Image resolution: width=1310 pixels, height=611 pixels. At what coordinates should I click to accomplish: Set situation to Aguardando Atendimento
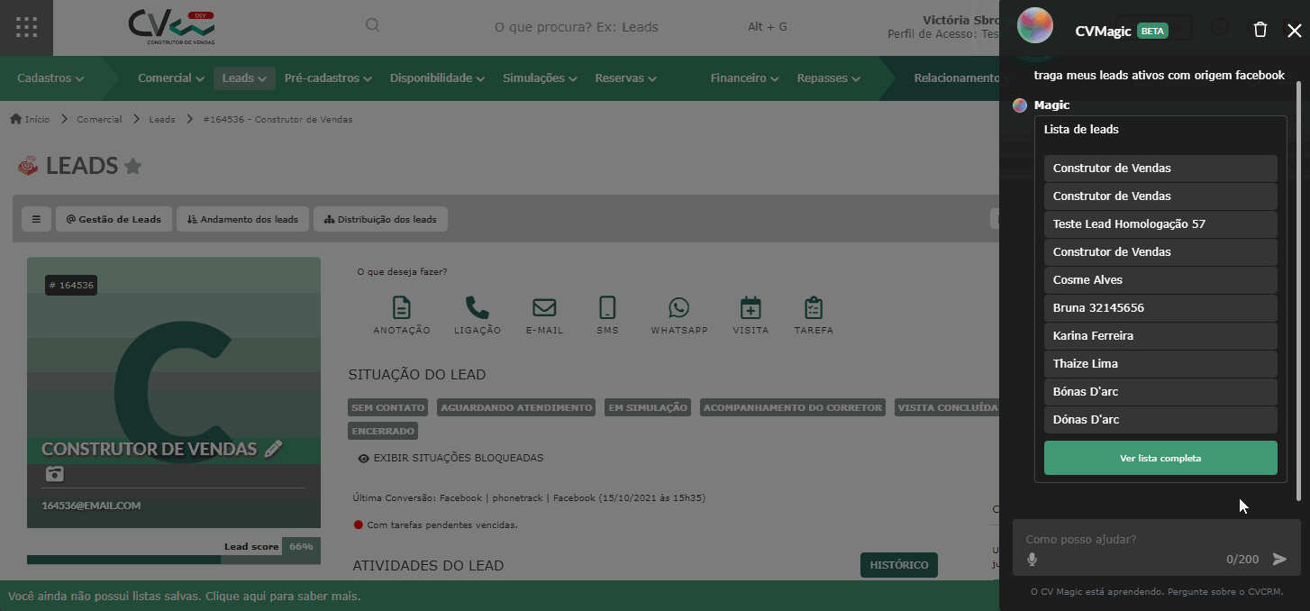[516, 407]
